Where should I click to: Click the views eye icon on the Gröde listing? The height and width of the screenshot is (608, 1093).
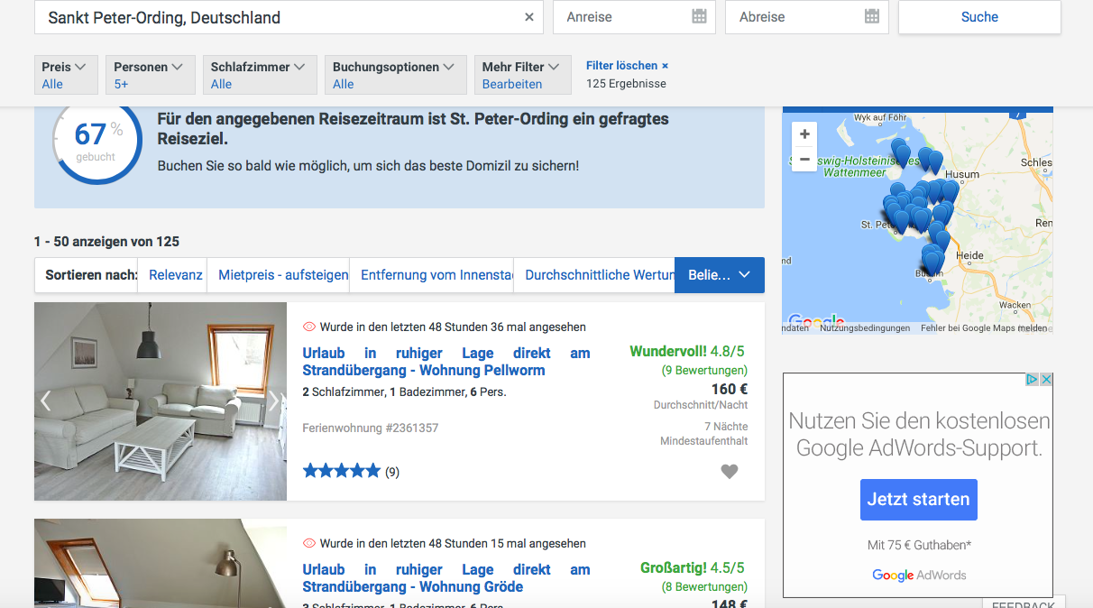(x=309, y=543)
